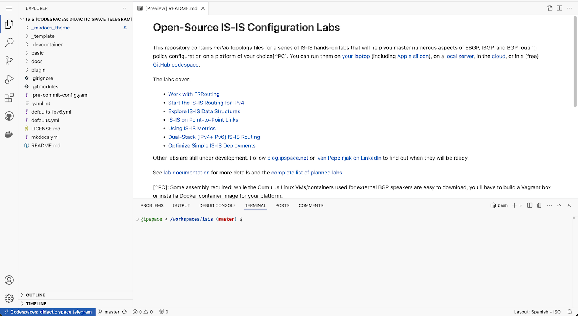This screenshot has height=316, width=578.
Task: Switch to the PORTS tab
Action: pyautogui.click(x=282, y=205)
